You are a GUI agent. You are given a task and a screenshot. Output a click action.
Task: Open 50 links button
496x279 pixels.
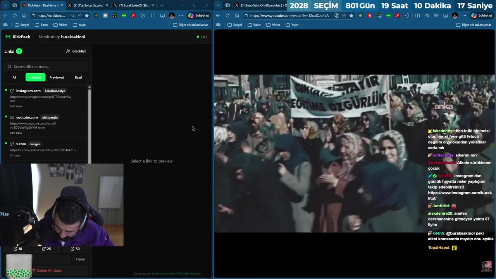point(75,249)
